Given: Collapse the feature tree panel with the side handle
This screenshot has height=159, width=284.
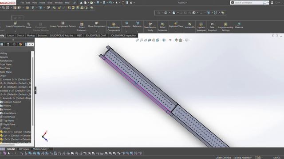Looking at the screenshot, I should (35, 90).
